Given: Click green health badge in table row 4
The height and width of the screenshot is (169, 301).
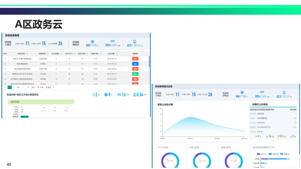Looking at the screenshot, I should click(x=135, y=74).
